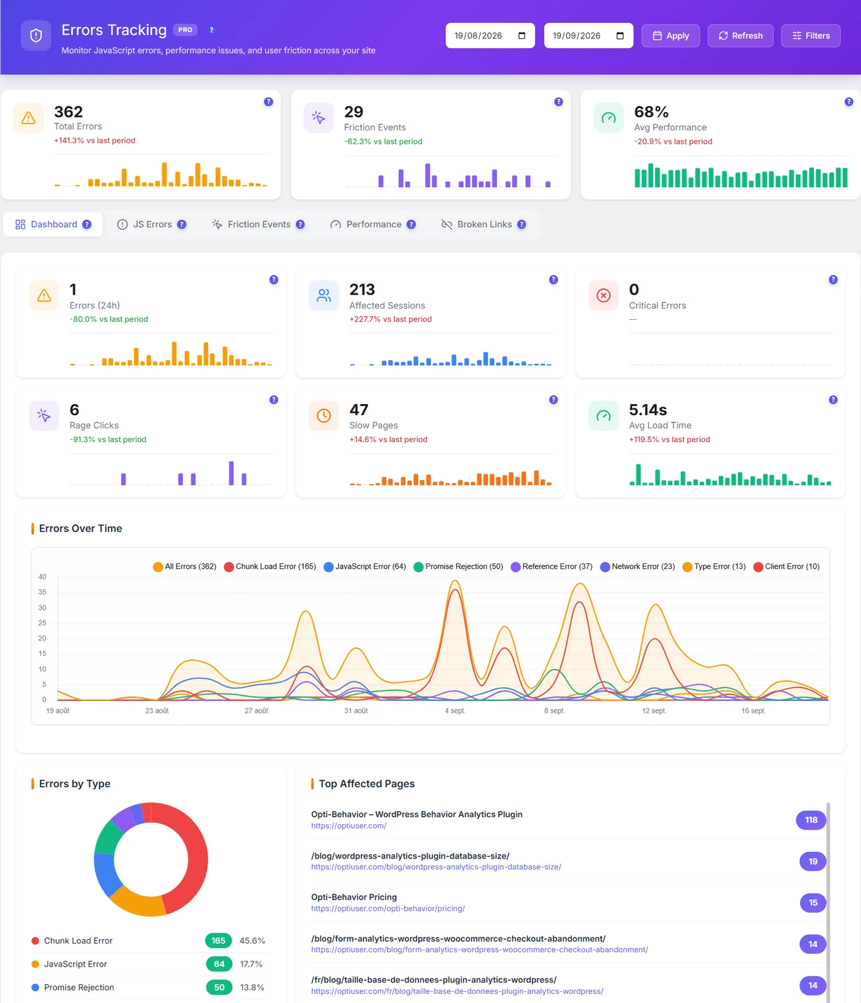Toggle All Errors (362) legend series
861x1003 pixels.
coord(184,566)
